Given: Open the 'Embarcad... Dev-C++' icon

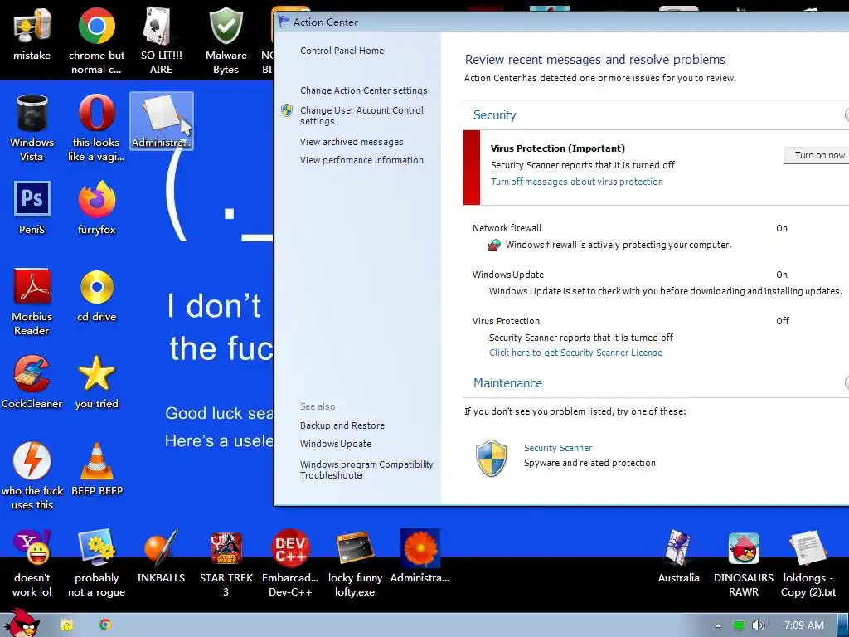Looking at the screenshot, I should [x=290, y=563].
